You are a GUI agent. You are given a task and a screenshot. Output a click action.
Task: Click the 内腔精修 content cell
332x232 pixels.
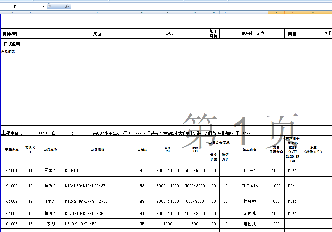250,185
